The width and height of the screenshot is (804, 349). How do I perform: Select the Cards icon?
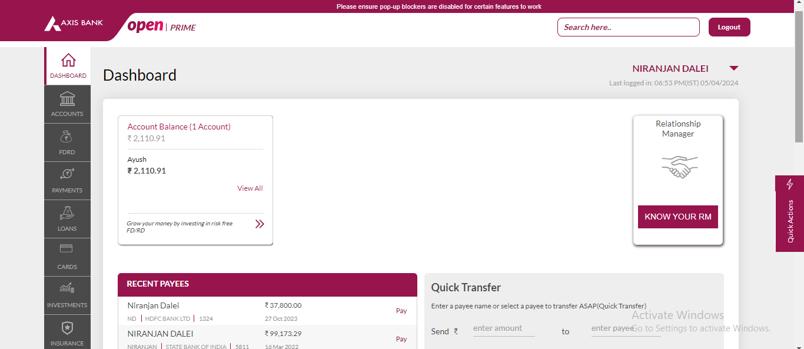[67, 257]
